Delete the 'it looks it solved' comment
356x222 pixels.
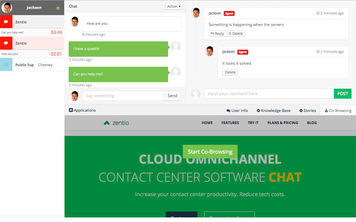click(x=230, y=72)
